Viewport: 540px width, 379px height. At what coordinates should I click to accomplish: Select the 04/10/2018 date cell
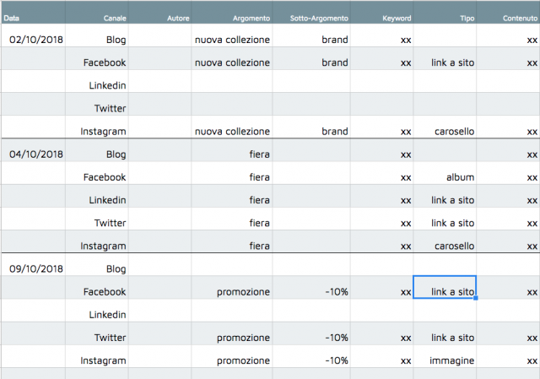pyautogui.click(x=33, y=150)
